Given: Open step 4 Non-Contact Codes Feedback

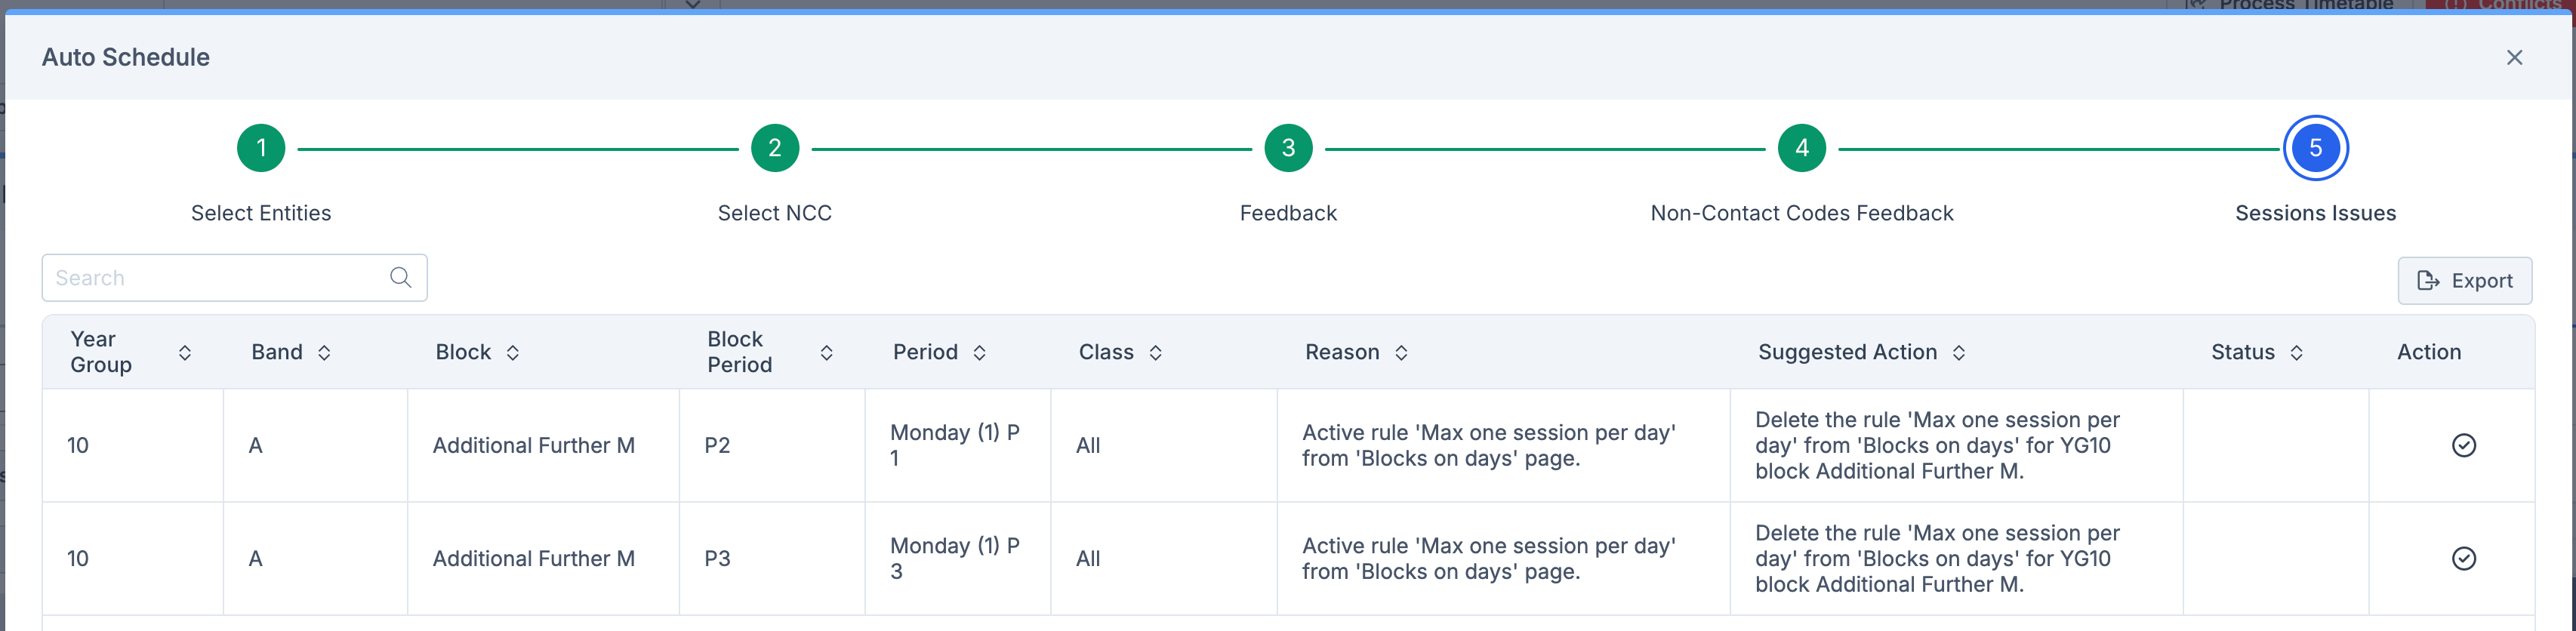Looking at the screenshot, I should tap(1802, 149).
